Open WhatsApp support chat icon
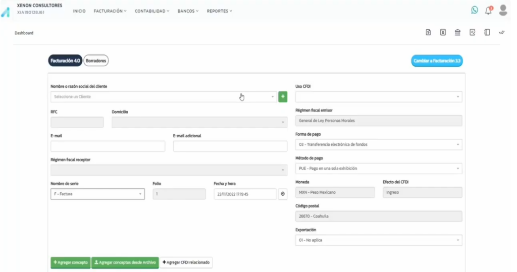517x272 pixels. [474, 10]
